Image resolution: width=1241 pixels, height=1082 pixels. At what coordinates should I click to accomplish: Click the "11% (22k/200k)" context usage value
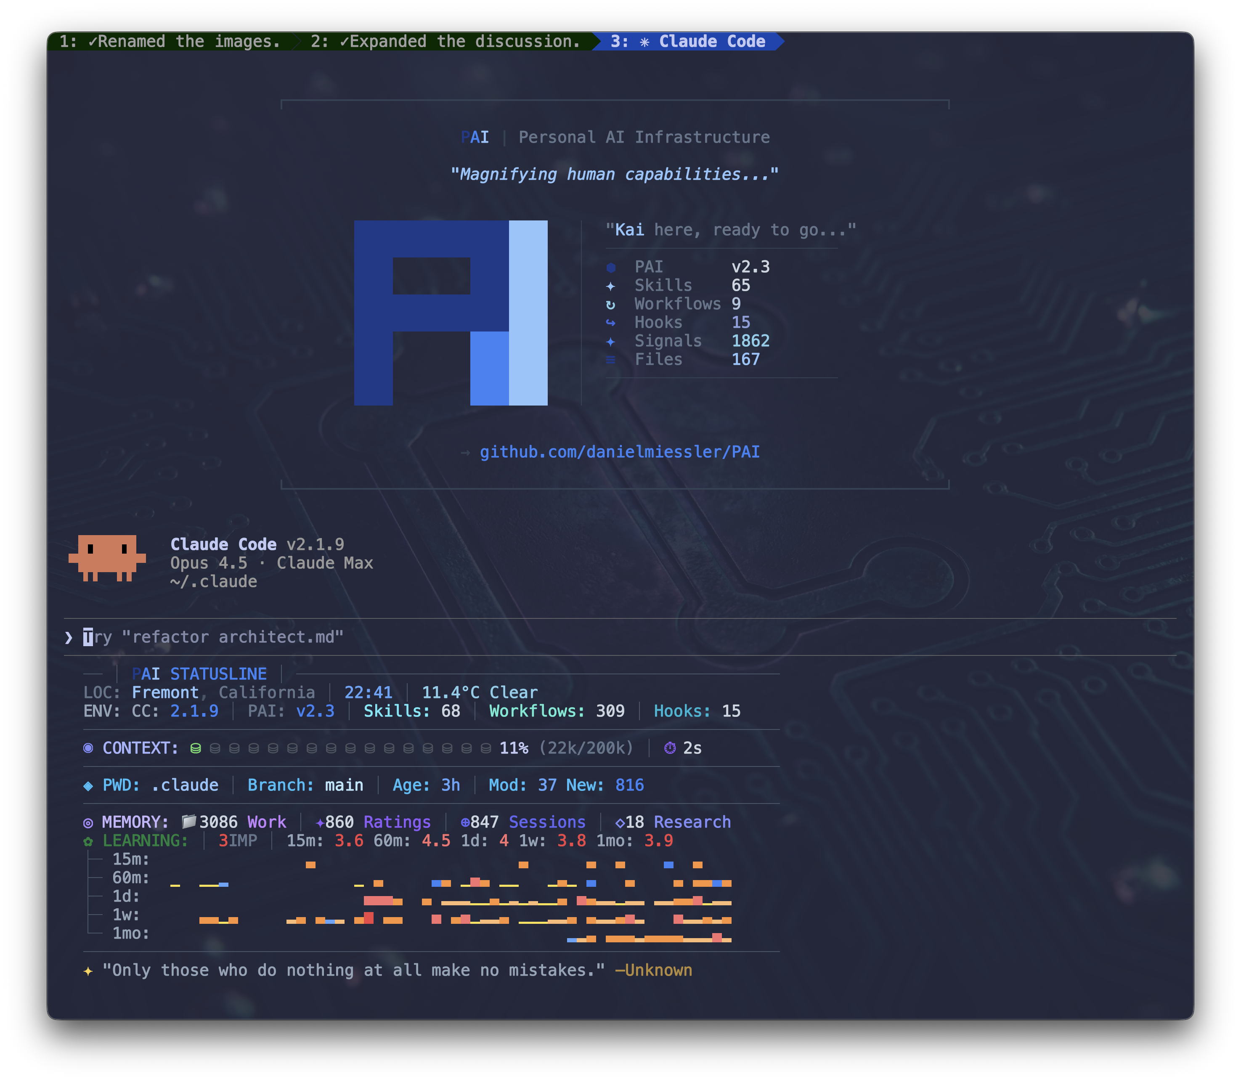tap(567, 748)
